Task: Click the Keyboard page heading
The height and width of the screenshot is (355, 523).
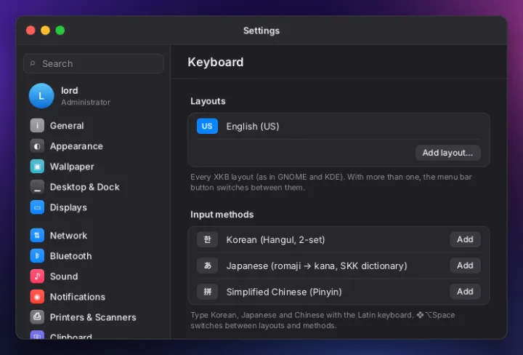Action: click(x=216, y=62)
